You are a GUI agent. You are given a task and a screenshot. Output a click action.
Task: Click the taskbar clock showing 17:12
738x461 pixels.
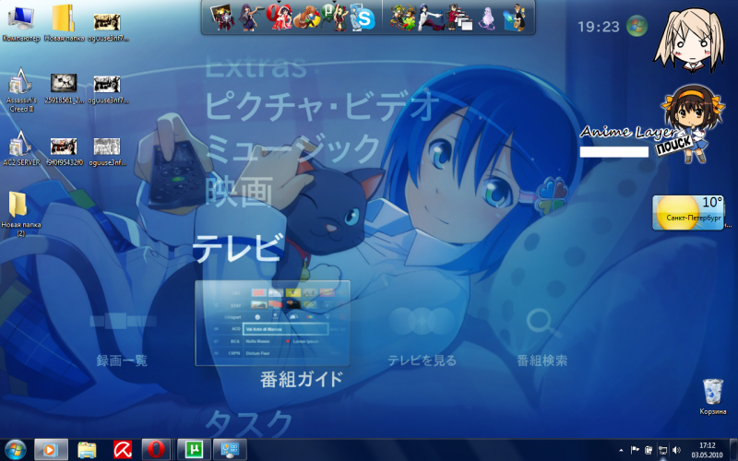point(707,450)
